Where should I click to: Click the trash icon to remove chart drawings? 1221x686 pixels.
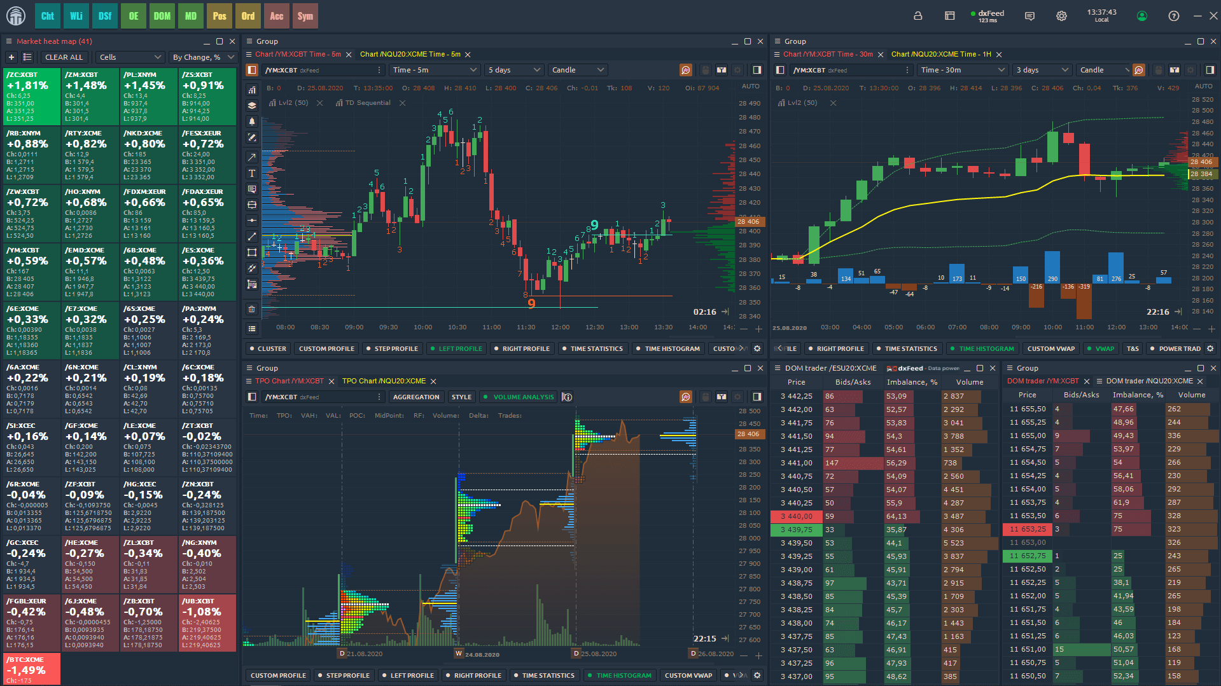coord(252,309)
